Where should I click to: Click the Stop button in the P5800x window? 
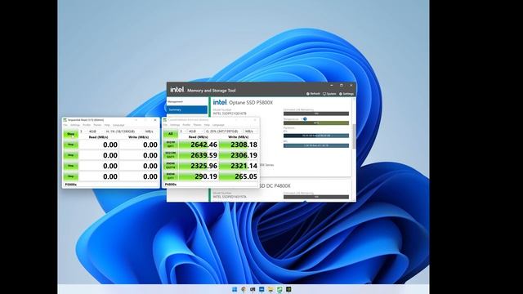pos(71,134)
